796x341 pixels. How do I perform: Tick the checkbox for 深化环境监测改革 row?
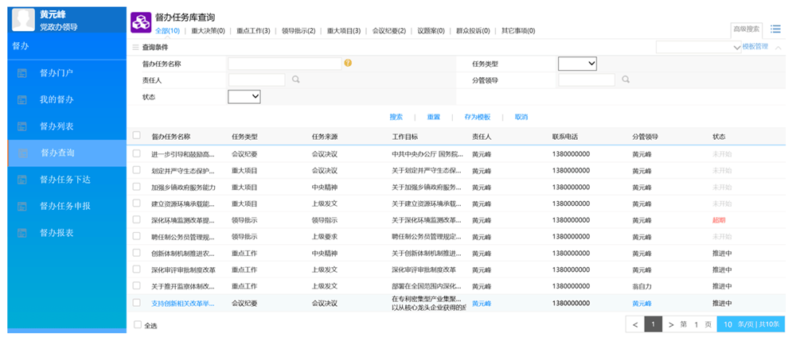137,219
